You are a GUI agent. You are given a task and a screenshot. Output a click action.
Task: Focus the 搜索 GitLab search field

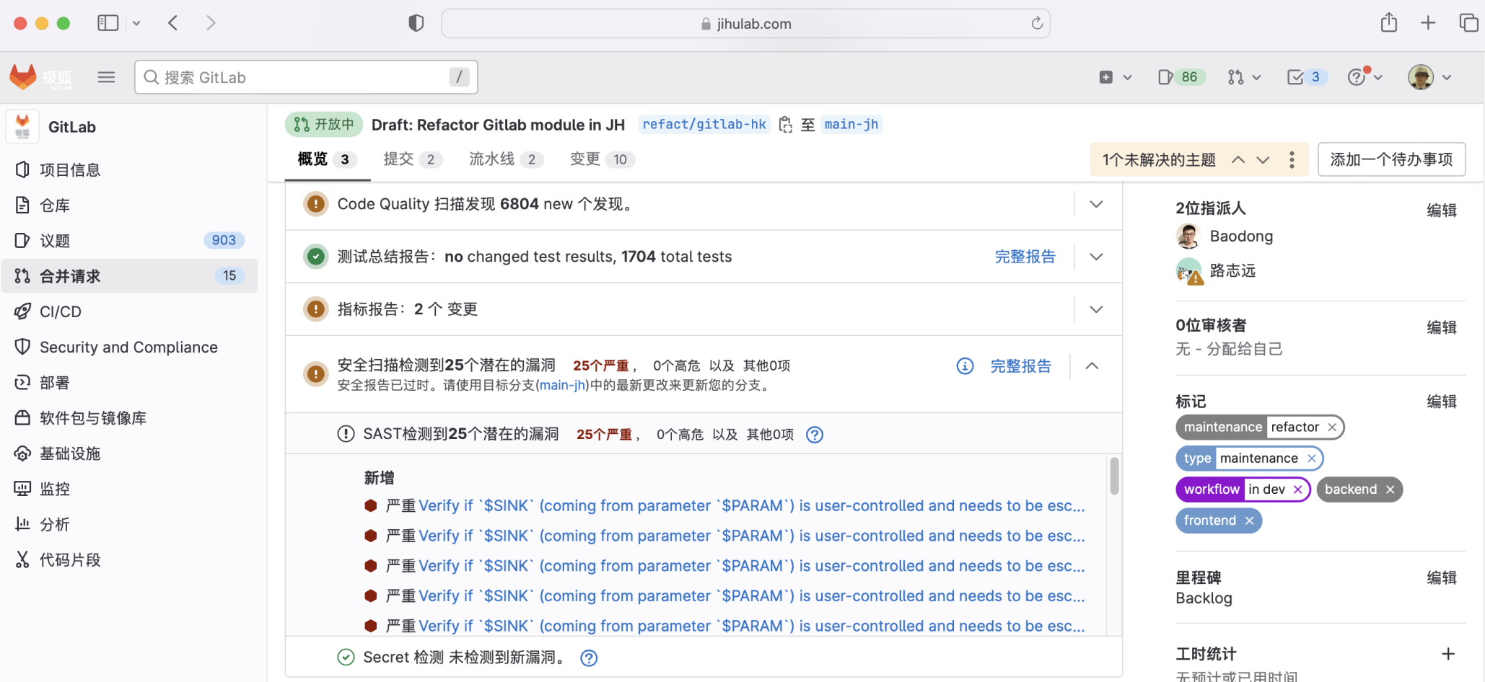[306, 77]
